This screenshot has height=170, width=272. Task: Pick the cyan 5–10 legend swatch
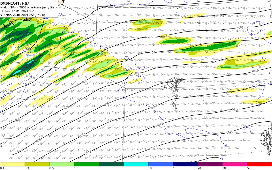(x=136, y=164)
